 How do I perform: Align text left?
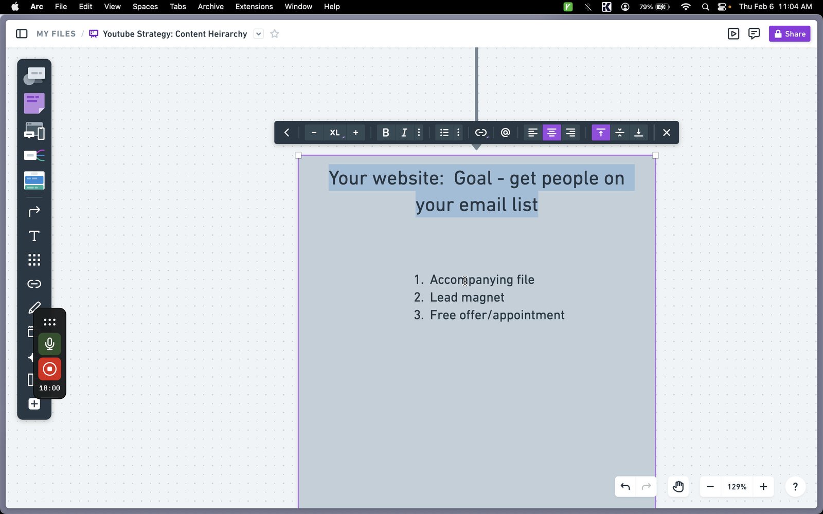coord(533,133)
